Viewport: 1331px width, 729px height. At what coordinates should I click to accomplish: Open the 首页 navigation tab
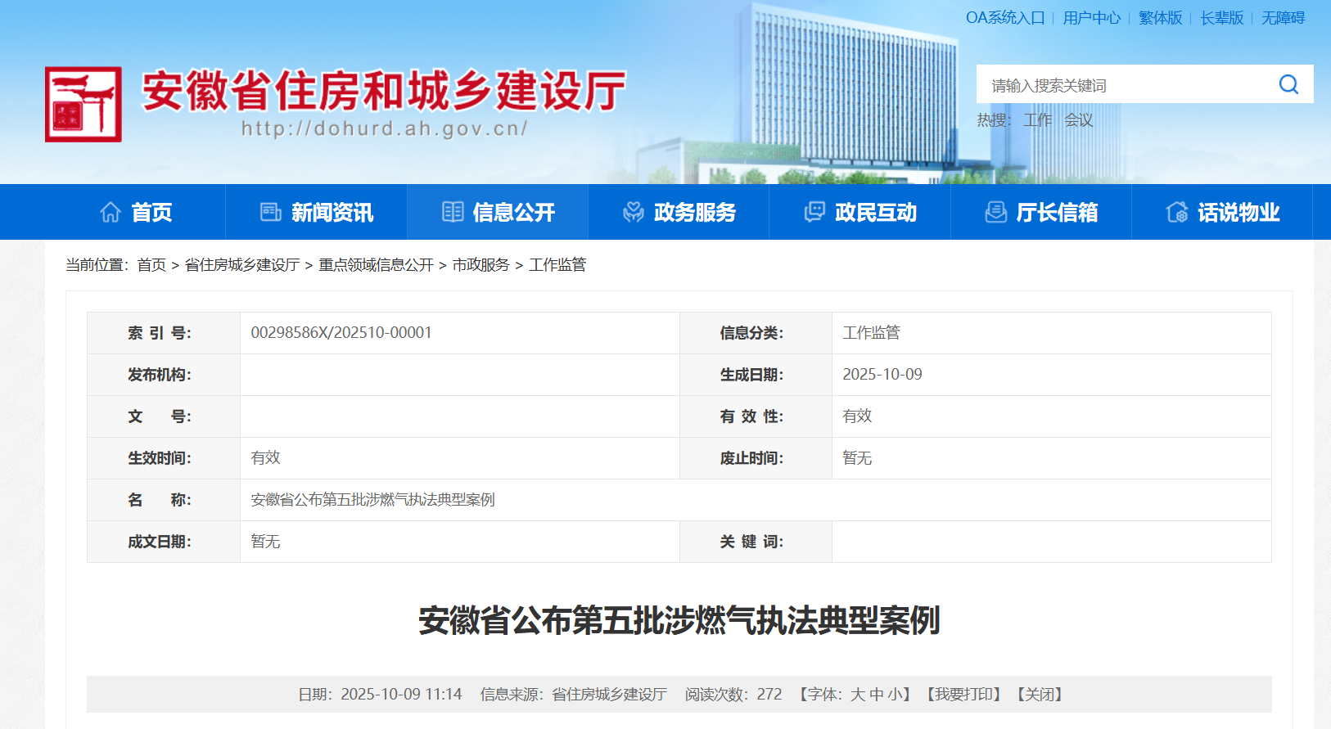coord(135,212)
